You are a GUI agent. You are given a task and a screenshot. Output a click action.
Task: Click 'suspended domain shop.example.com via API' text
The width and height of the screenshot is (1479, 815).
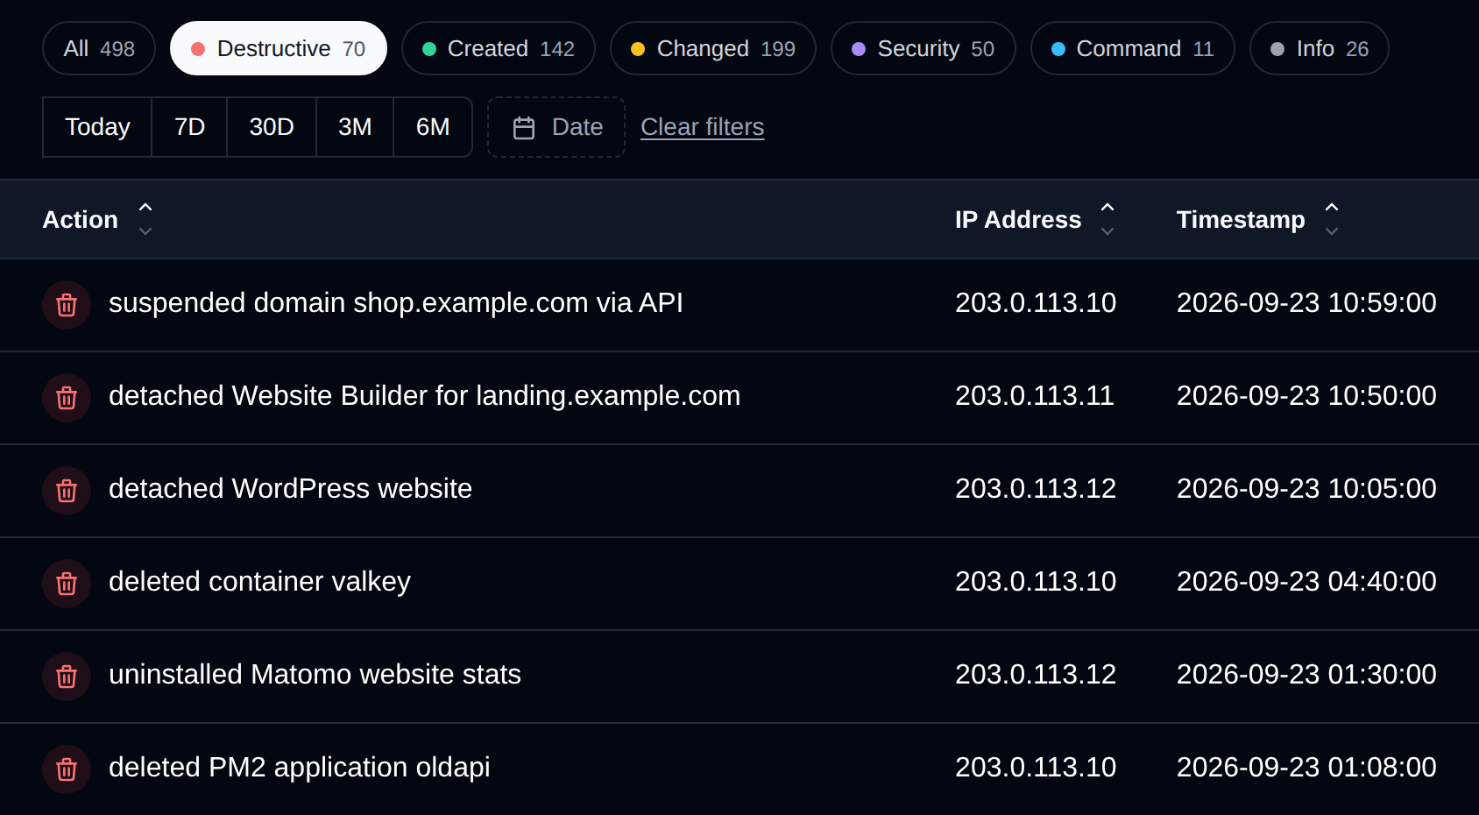coord(396,303)
